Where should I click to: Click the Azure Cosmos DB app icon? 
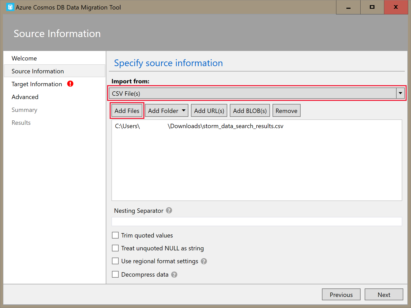pos(10,7)
